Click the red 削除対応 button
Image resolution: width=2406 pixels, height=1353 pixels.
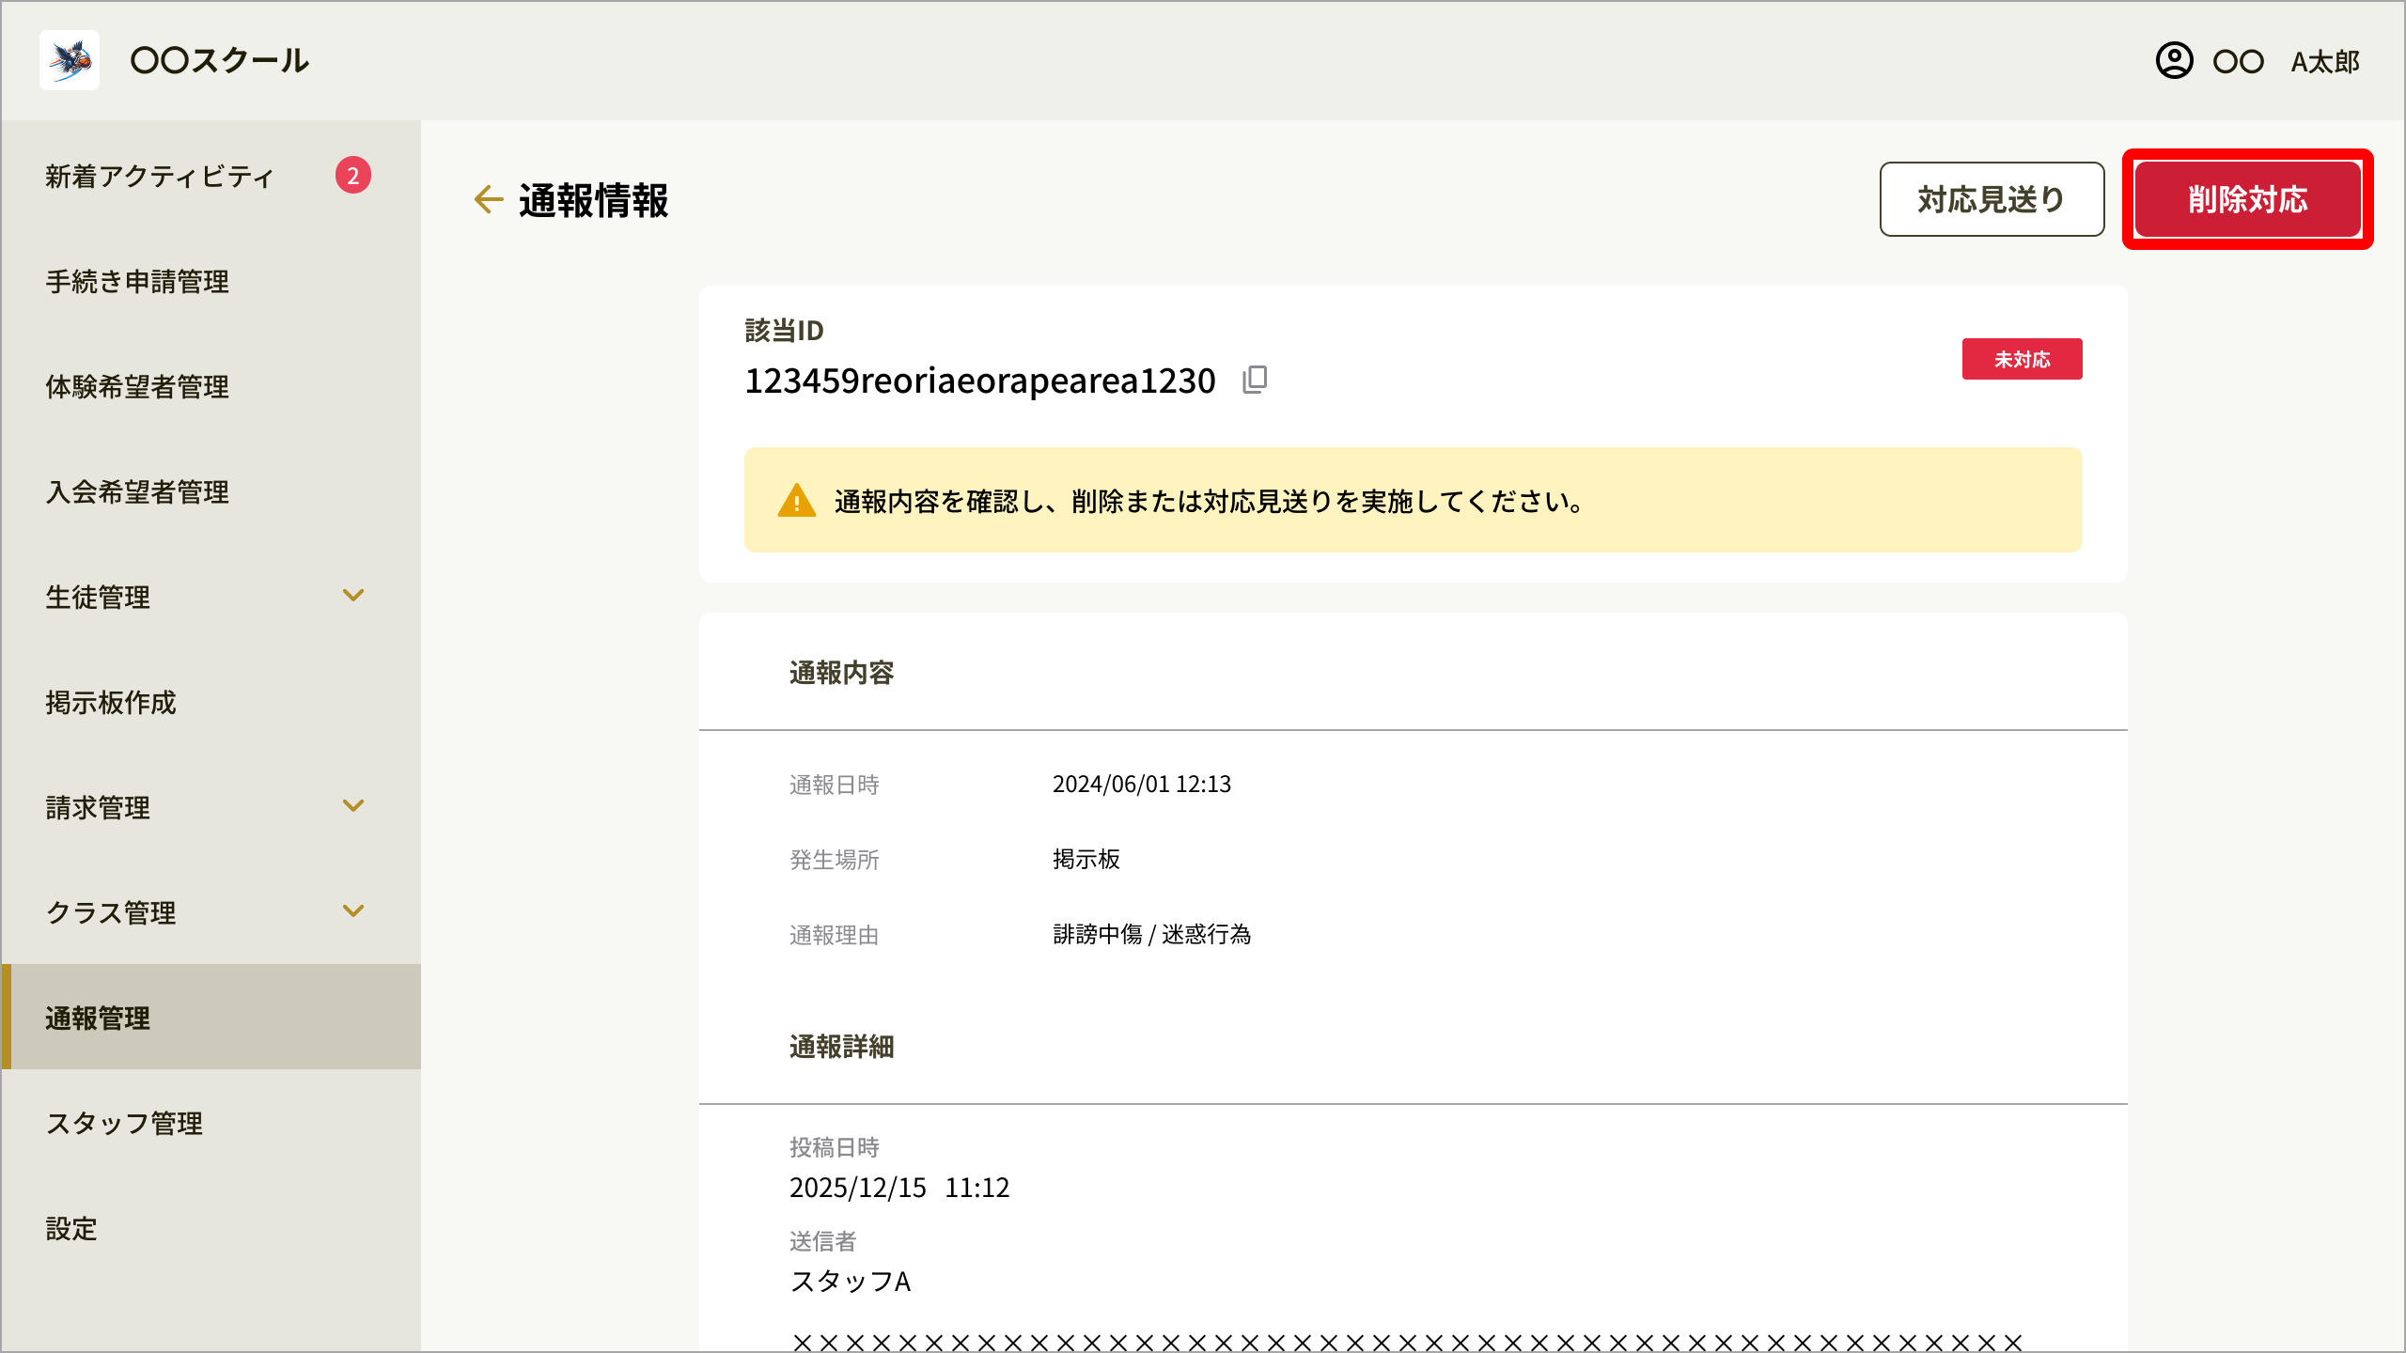pyautogui.click(x=2248, y=199)
